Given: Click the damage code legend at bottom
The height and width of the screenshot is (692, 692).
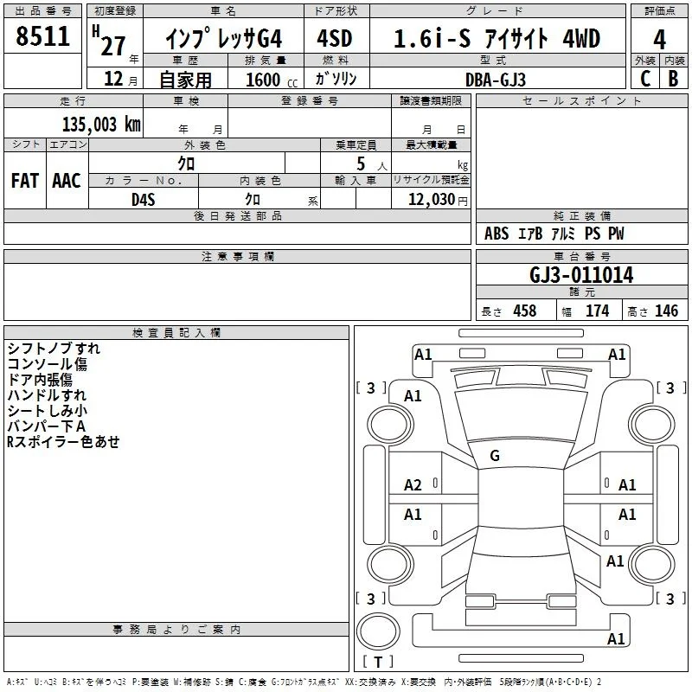Looking at the screenshot, I should pos(304,682).
